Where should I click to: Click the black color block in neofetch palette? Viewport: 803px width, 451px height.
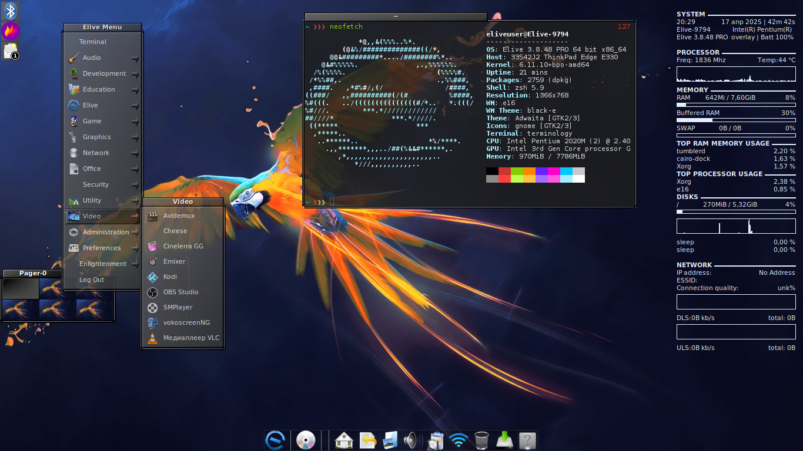[492, 171]
